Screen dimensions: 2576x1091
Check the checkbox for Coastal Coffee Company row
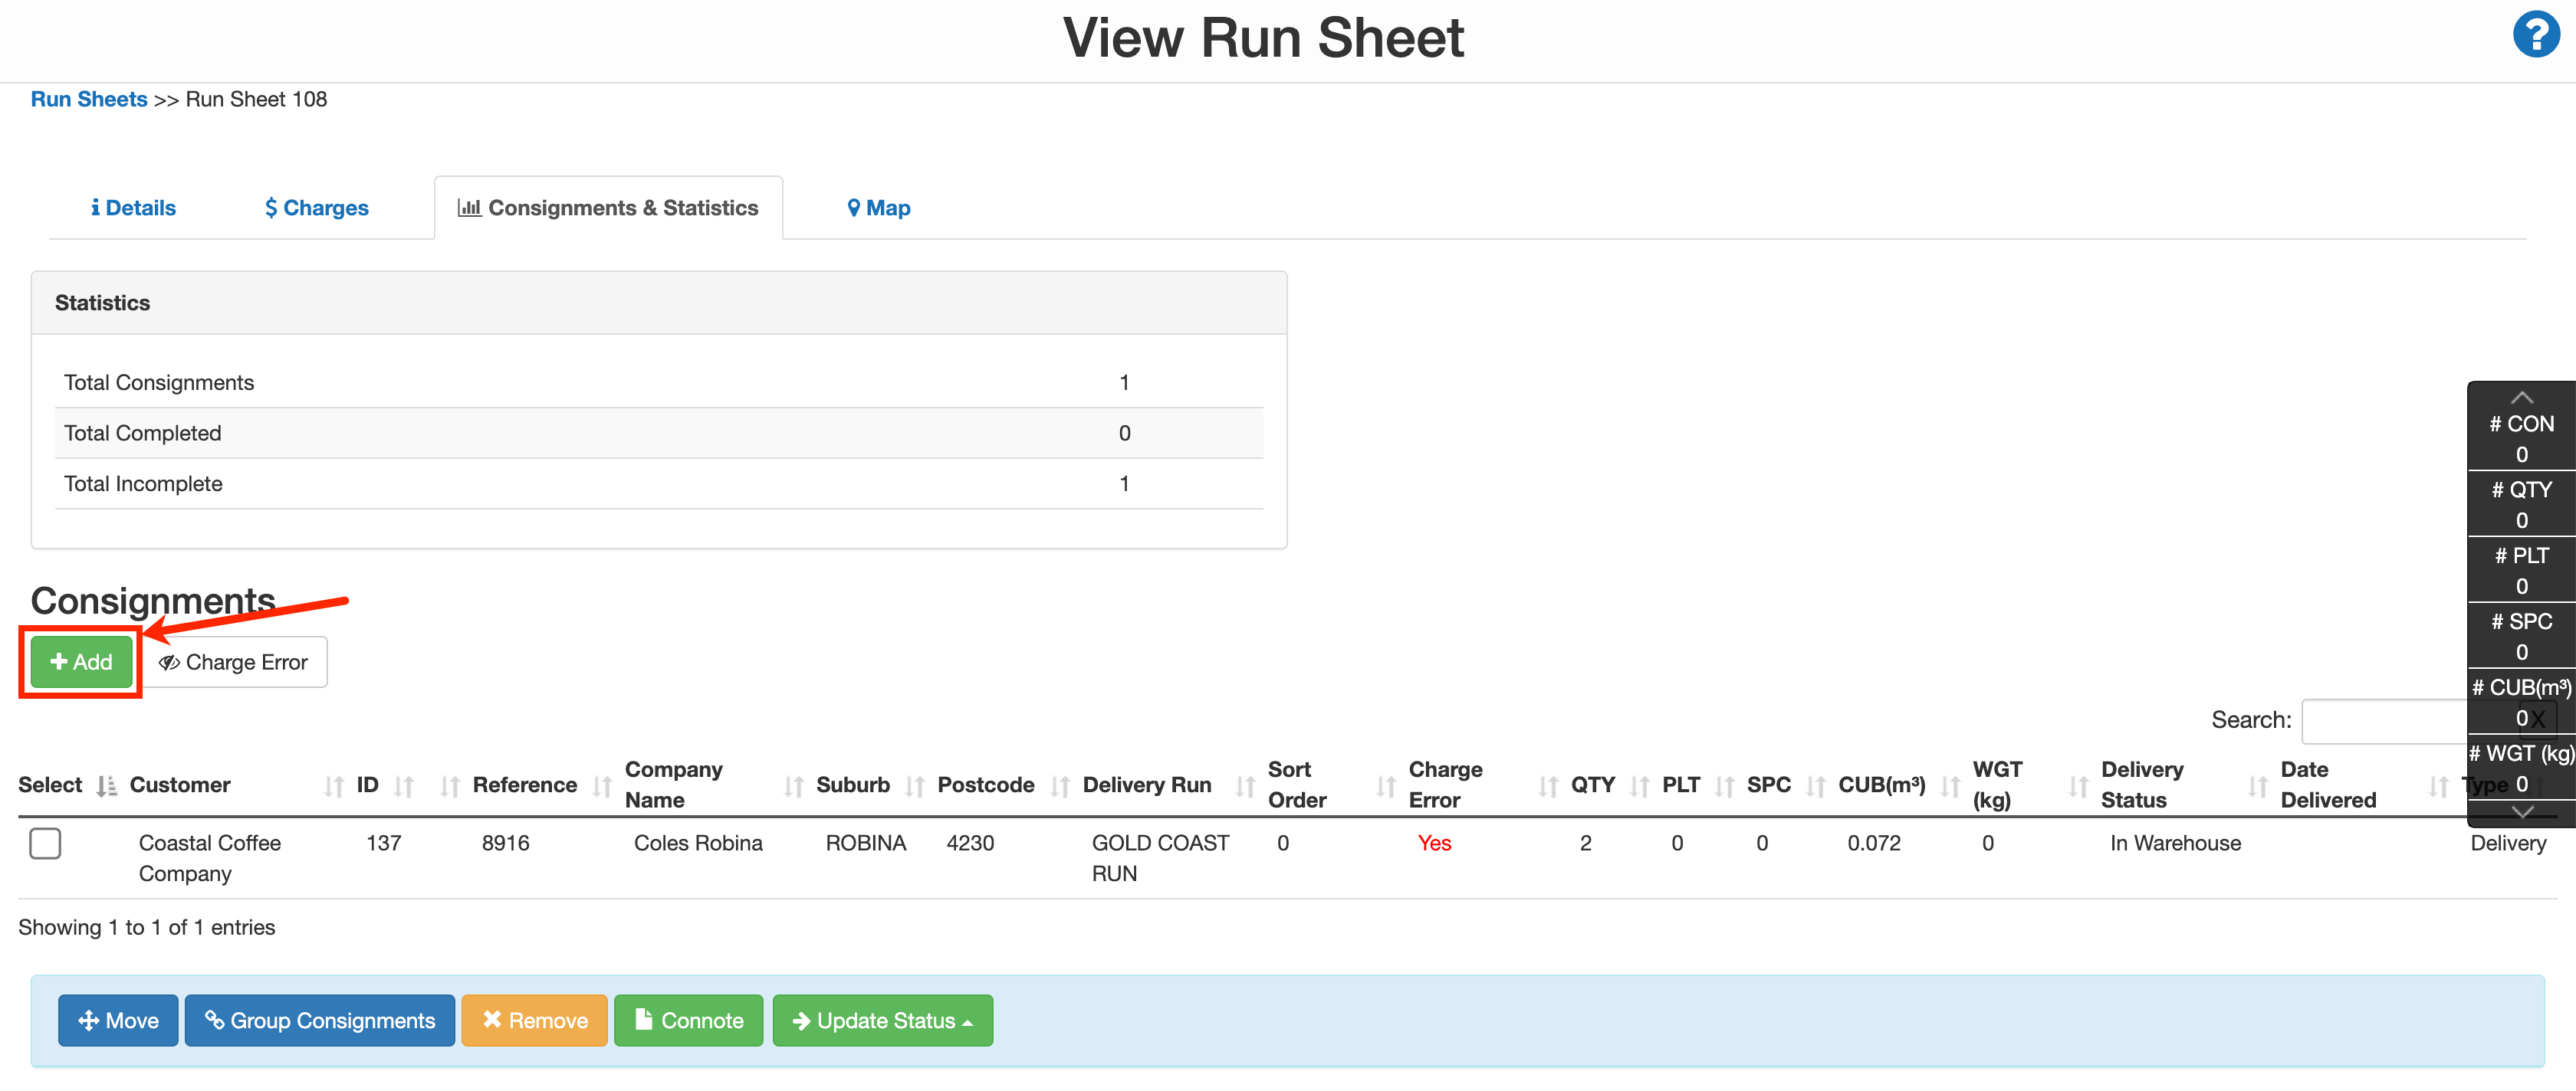[x=46, y=844]
